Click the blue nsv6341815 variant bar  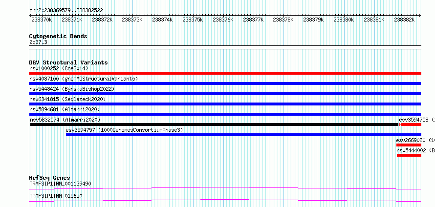click(225, 104)
